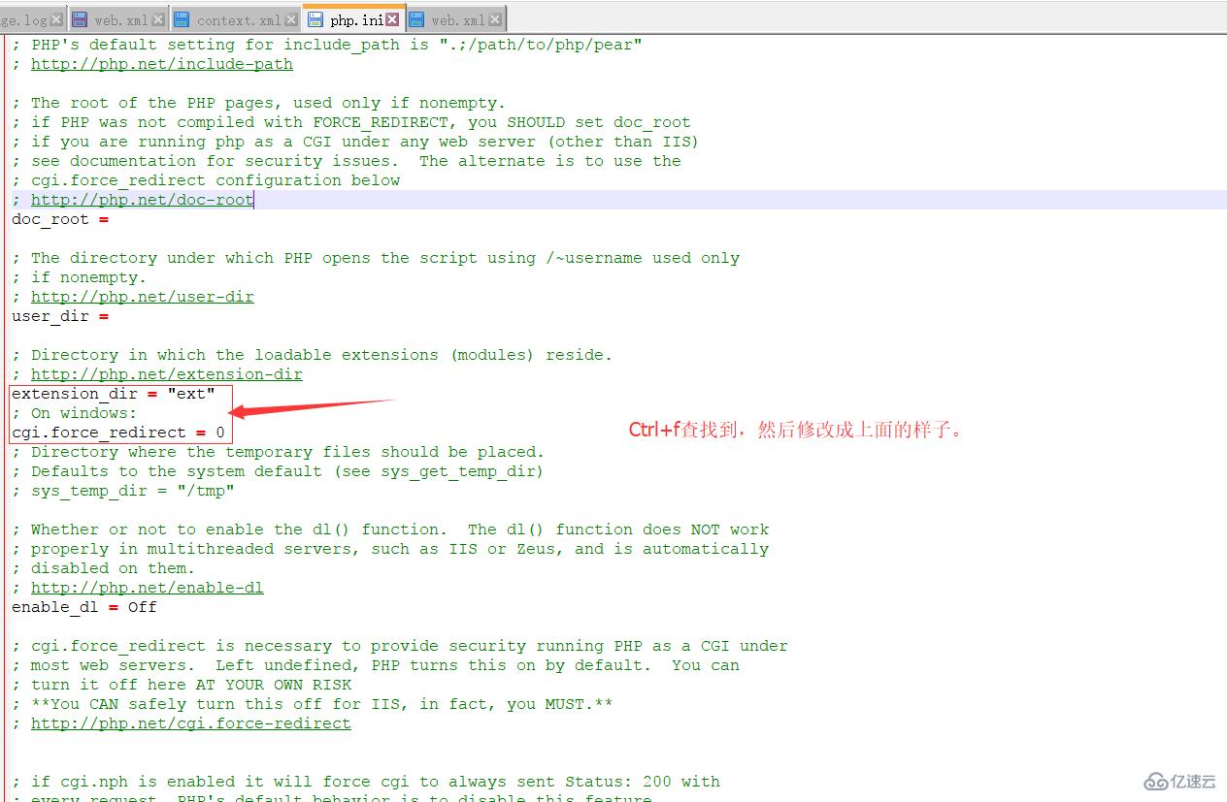Screen dimensions: 1227x802
Task: Click the 'disabled on them.' comment line
Action: tap(104, 568)
